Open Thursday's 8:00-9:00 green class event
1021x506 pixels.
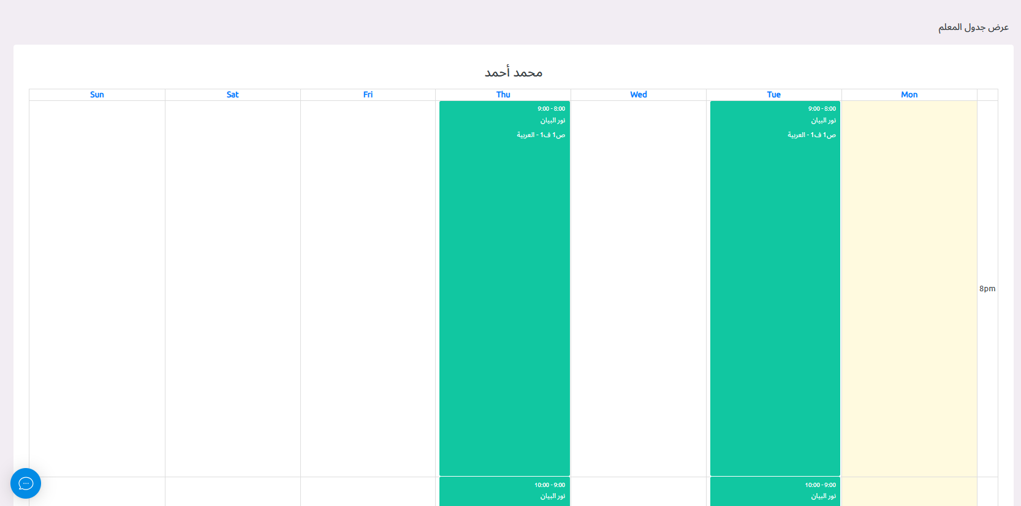(504, 288)
